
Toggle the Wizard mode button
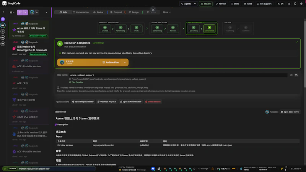click(x=206, y=3)
